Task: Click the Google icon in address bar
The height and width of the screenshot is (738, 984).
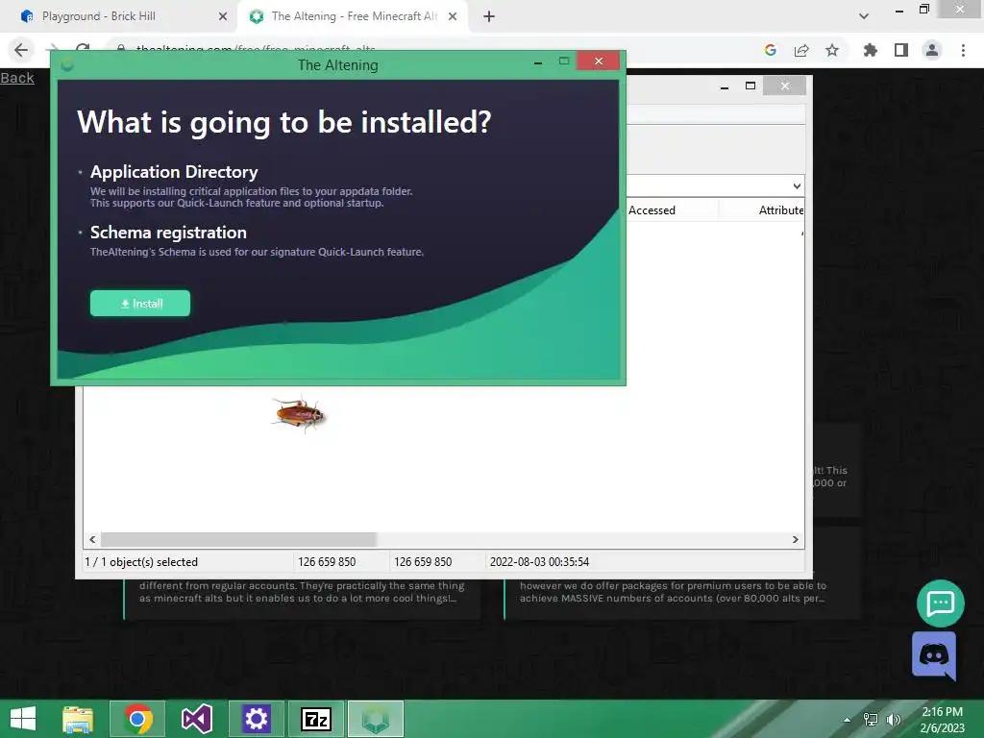Action: [x=771, y=50]
